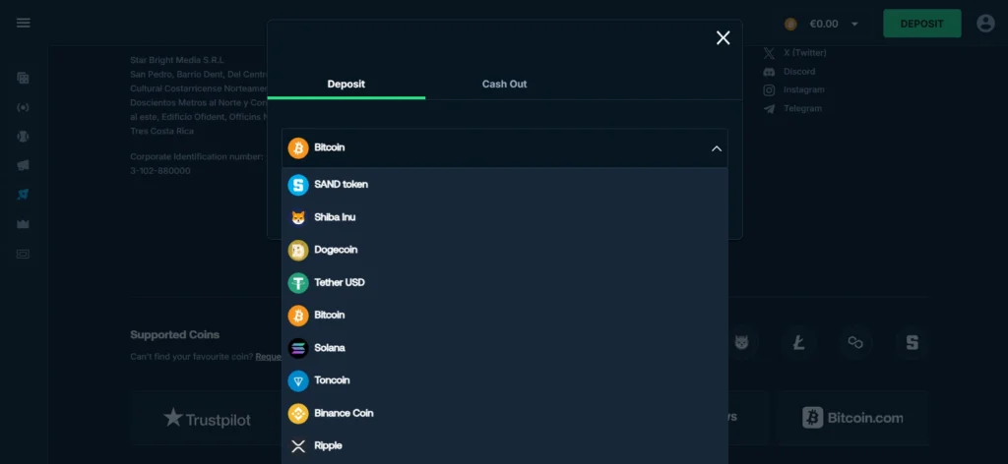Open the Trustpilot logo card

click(207, 419)
